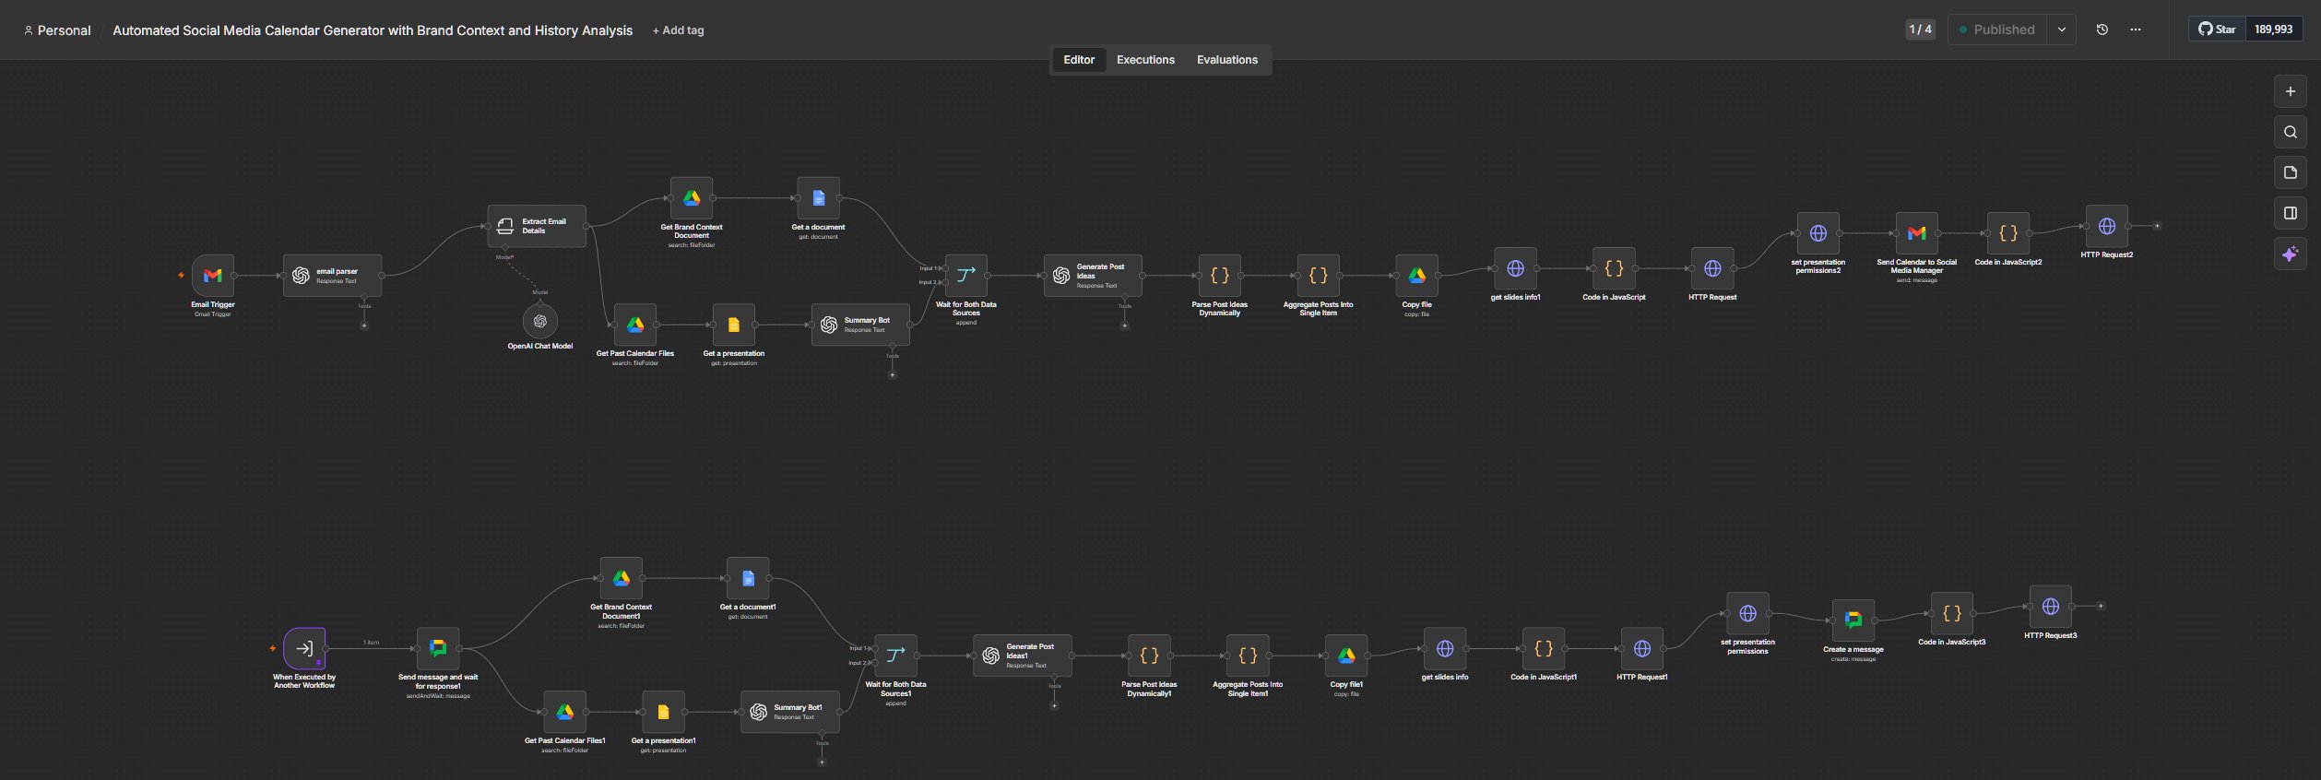This screenshot has width=2321, height=780.
Task: Select the get slides info node
Action: pos(1445,648)
